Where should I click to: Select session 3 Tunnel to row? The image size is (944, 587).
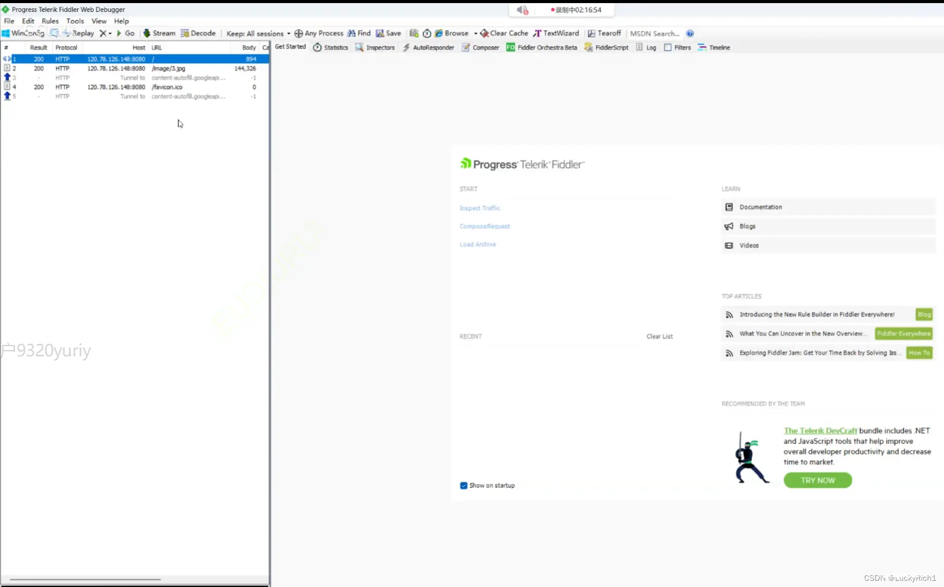tap(135, 78)
